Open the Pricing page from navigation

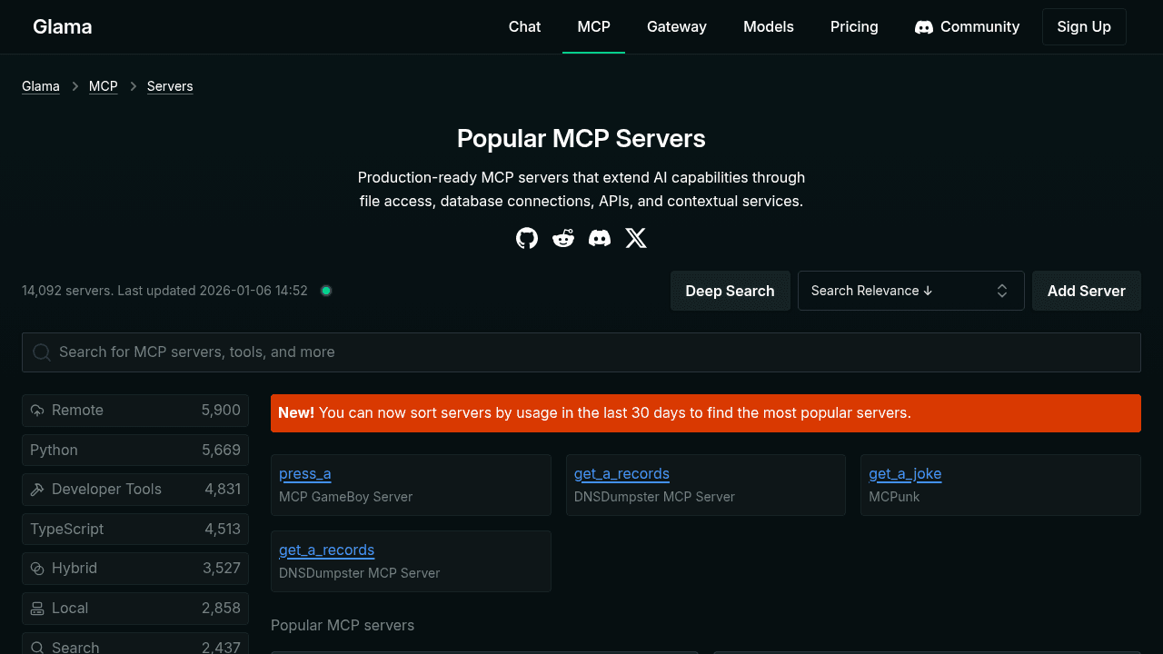click(853, 26)
